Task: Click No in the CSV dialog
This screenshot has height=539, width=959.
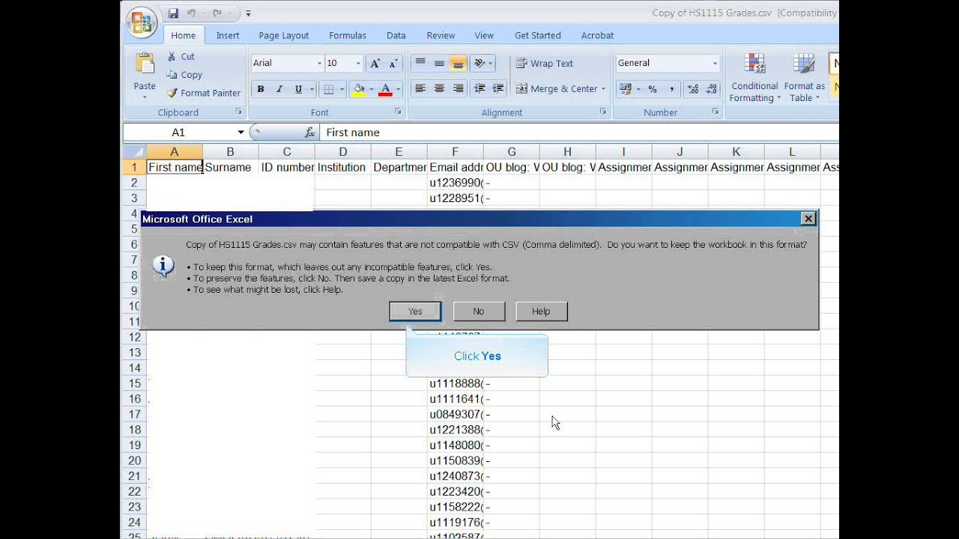Action: (479, 311)
